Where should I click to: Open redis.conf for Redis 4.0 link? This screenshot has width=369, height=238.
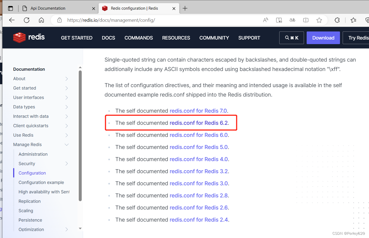tap(199, 159)
